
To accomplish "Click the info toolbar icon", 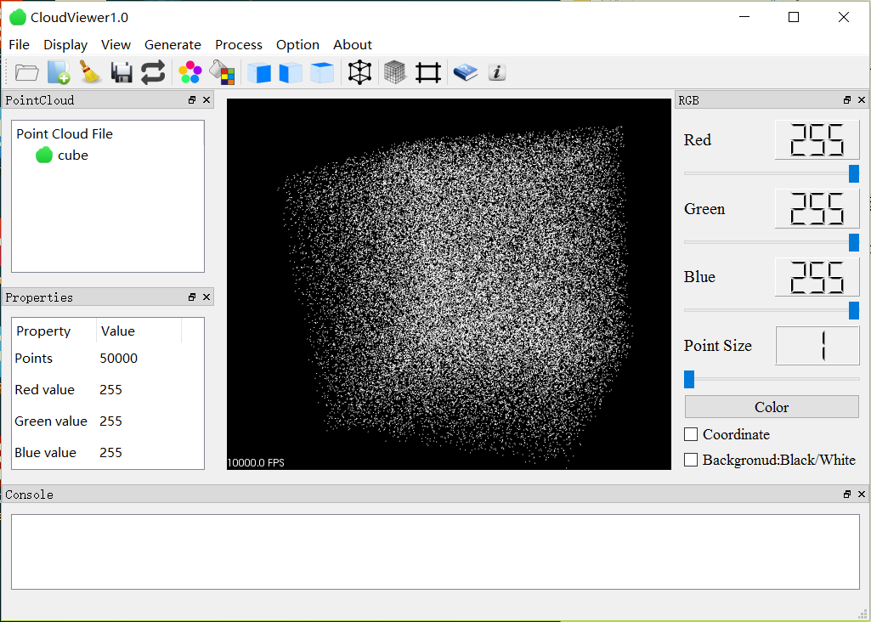I will [x=496, y=72].
